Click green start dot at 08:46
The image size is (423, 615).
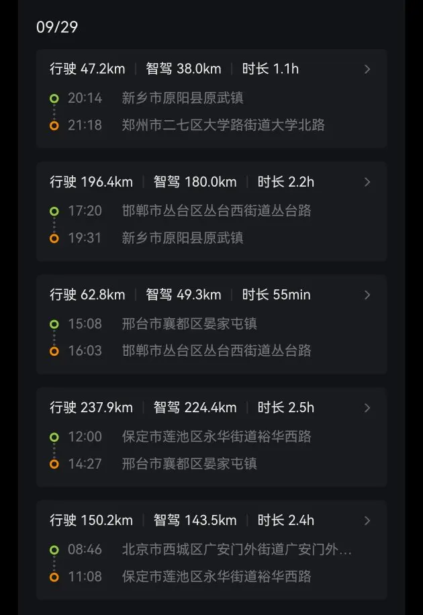coord(54,550)
